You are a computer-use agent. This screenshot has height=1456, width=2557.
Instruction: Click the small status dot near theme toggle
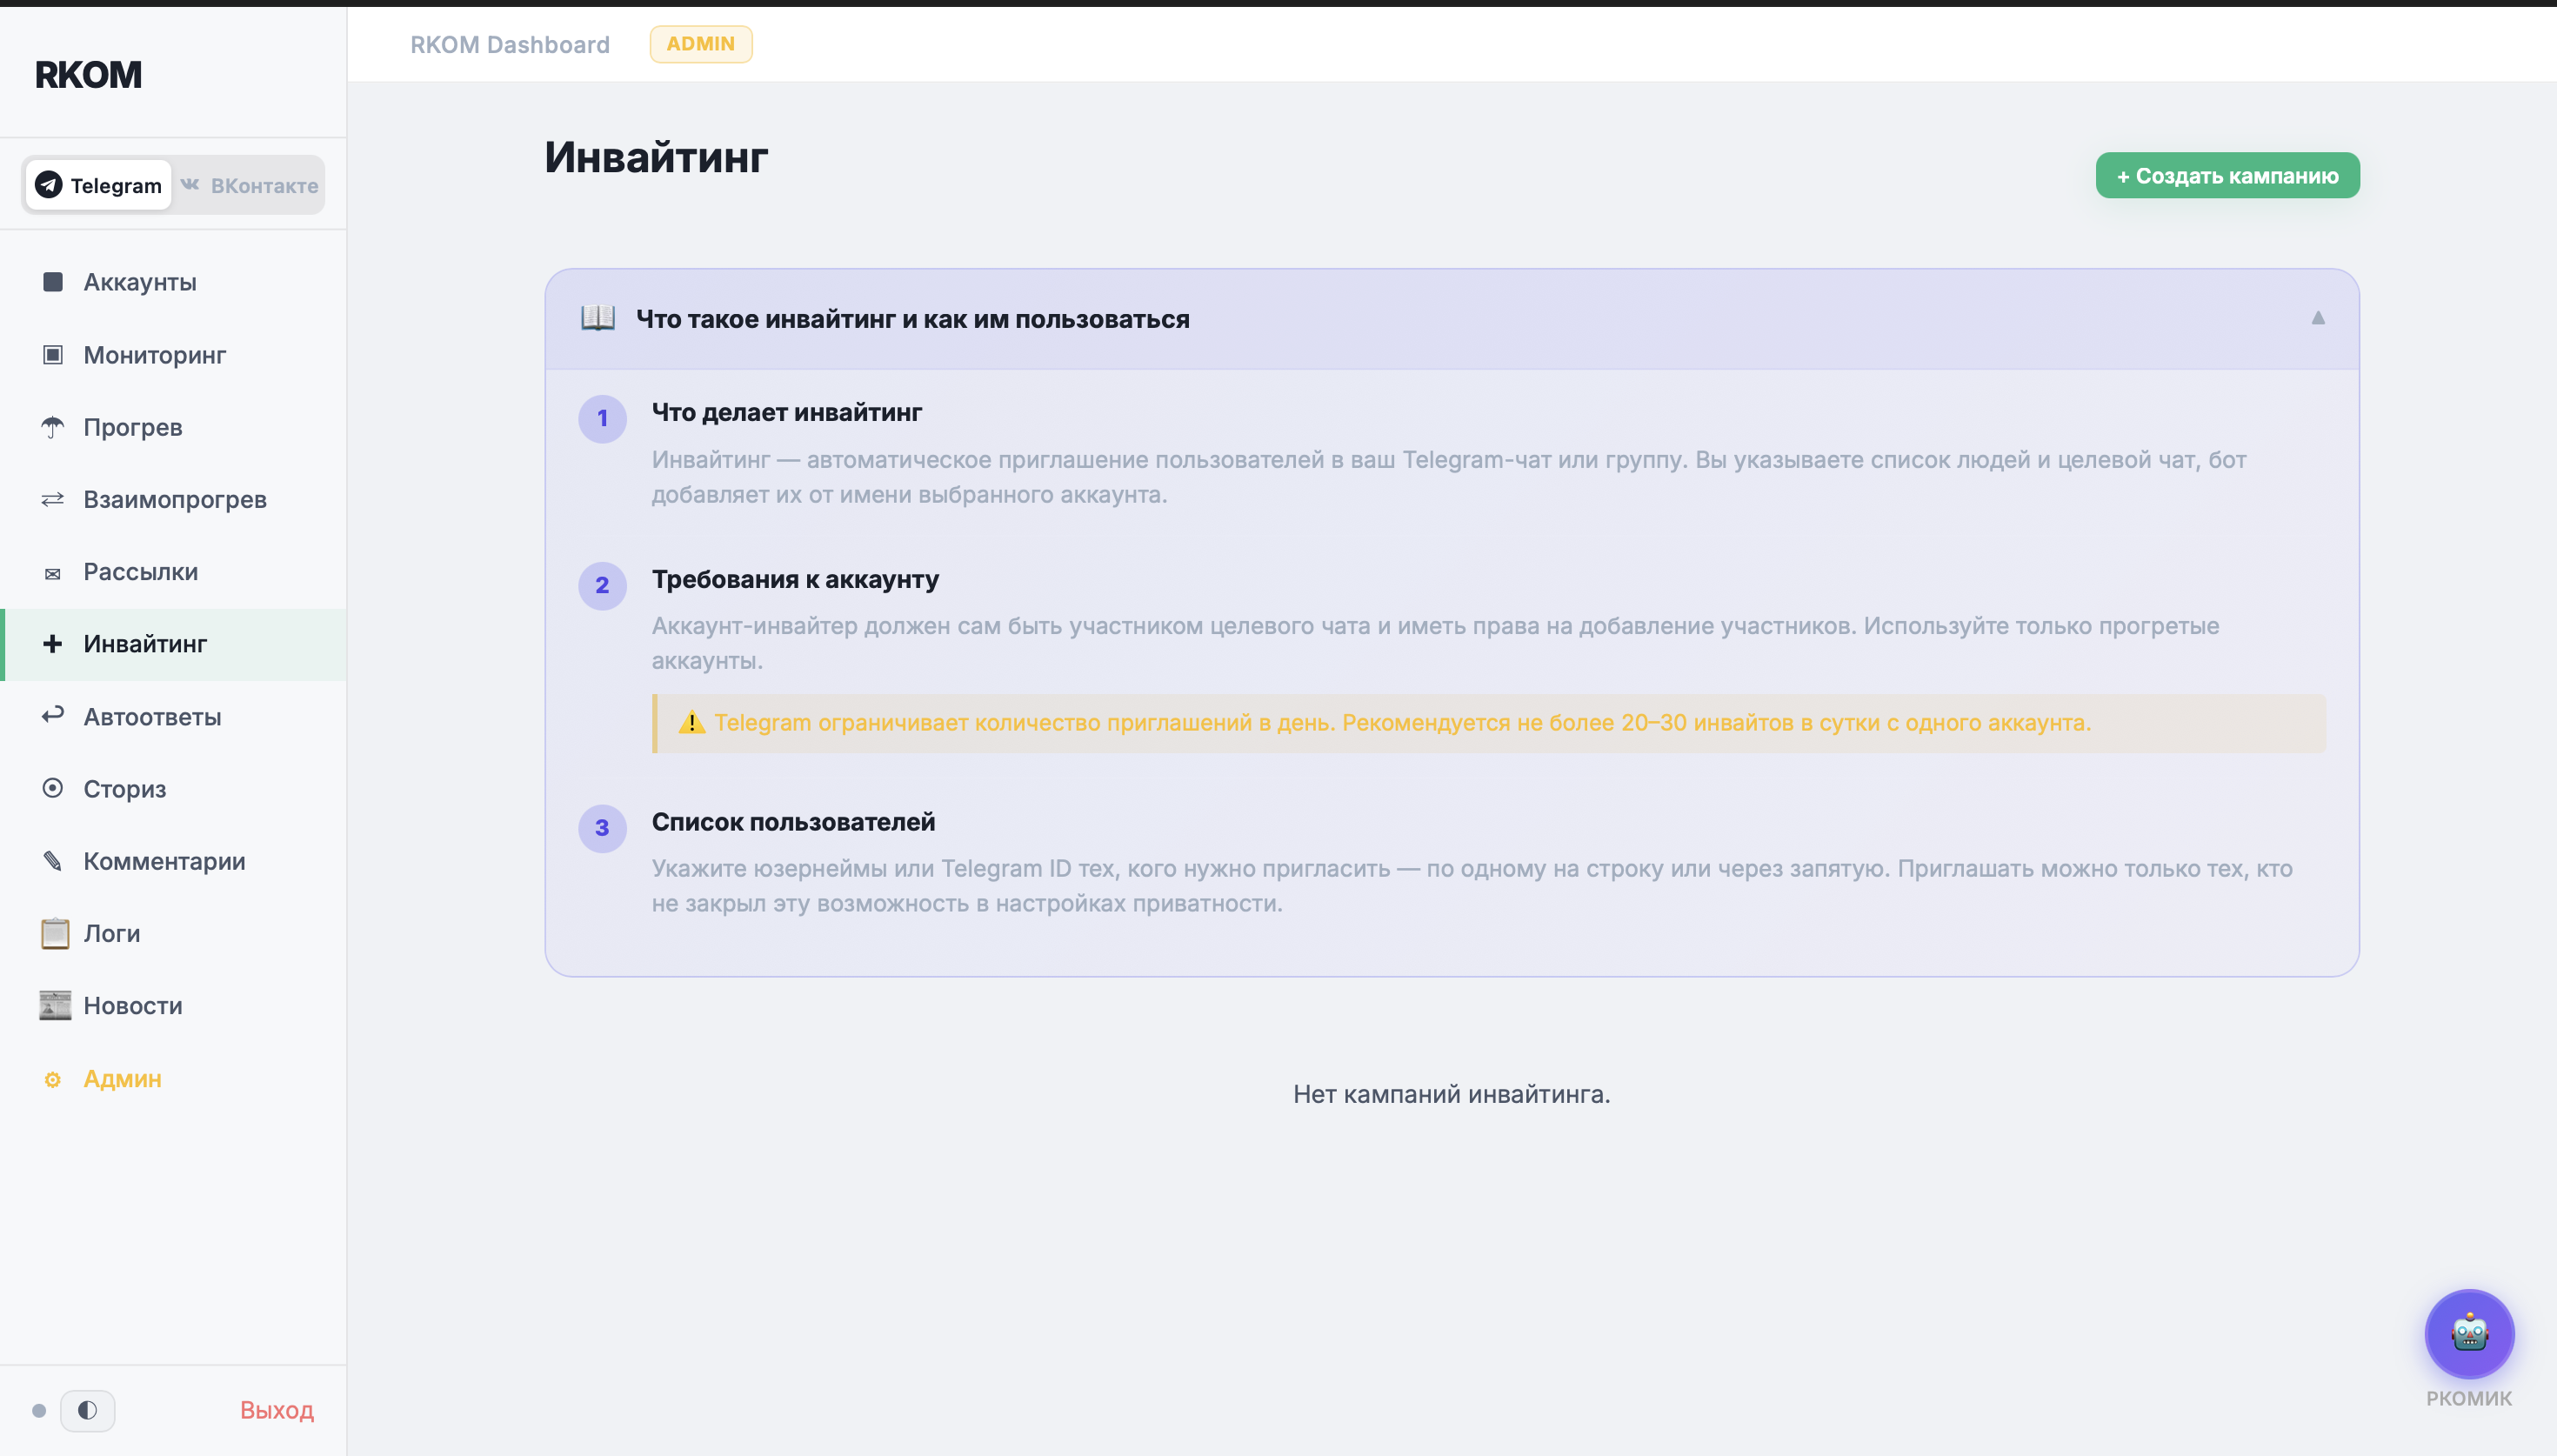tap(39, 1411)
